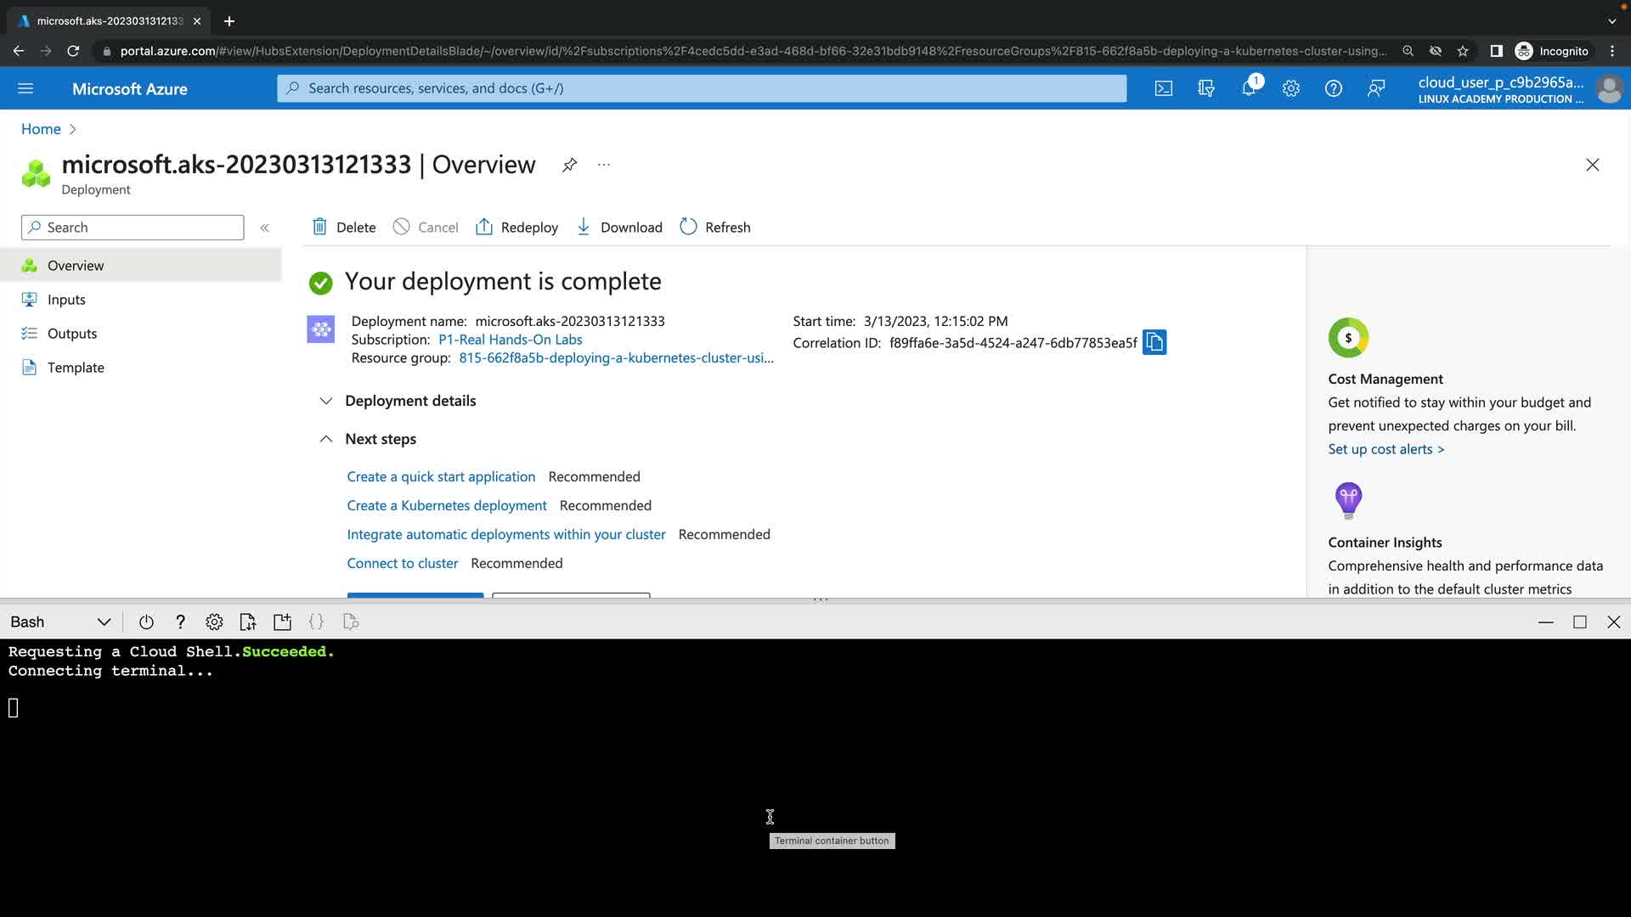Open Cloud Shell settings gear
Screen dimensions: 1631x917
(214, 622)
